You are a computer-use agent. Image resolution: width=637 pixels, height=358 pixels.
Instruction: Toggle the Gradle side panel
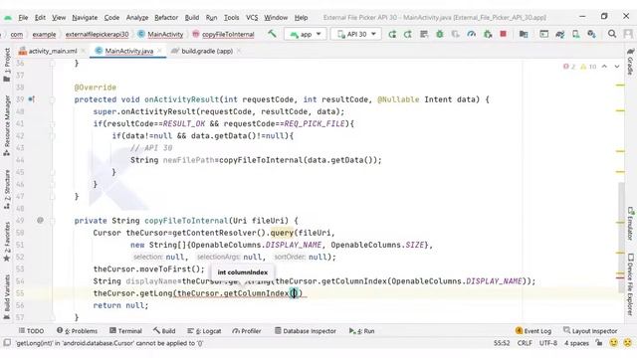pos(630,62)
